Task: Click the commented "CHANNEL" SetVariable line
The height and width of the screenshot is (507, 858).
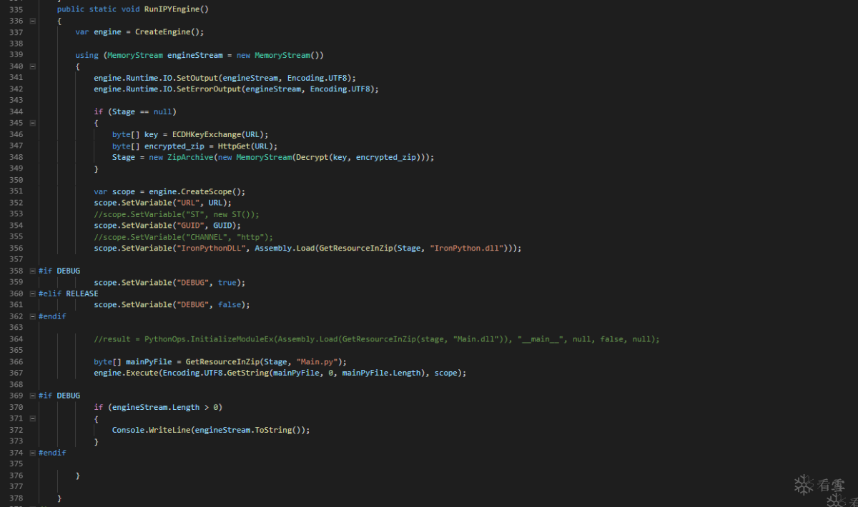Action: point(183,237)
